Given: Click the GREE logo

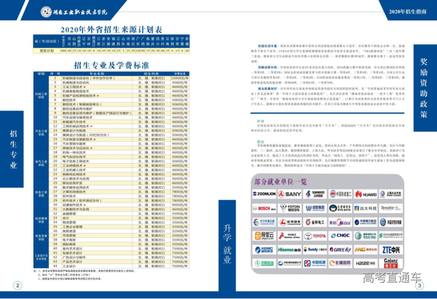Looking at the screenshot, I should (x=340, y=250).
